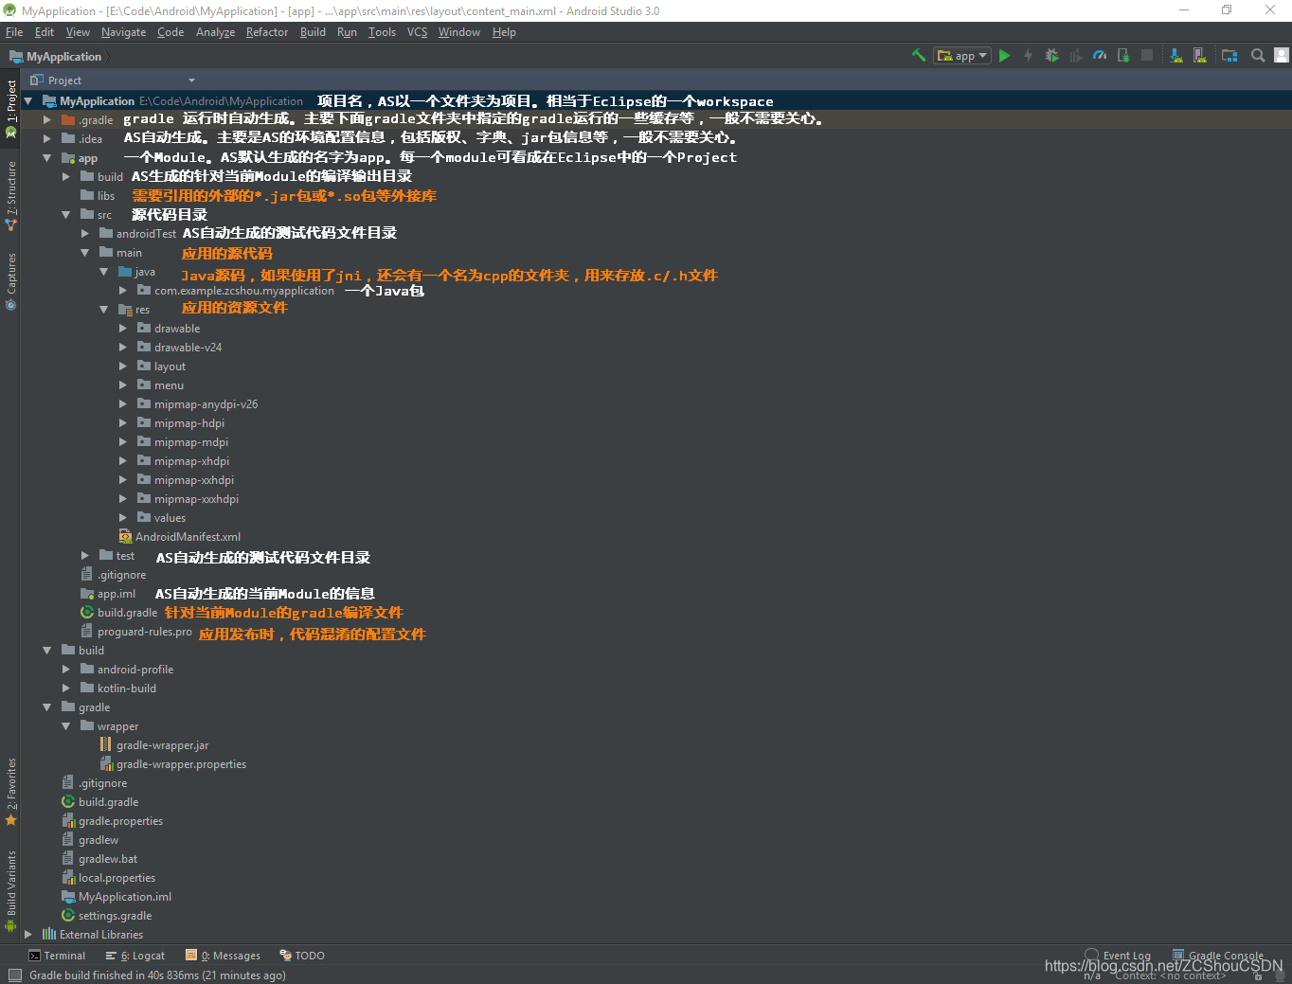The image size is (1292, 984).
Task: Click the Run with Coverage icon
Action: [1076, 56]
